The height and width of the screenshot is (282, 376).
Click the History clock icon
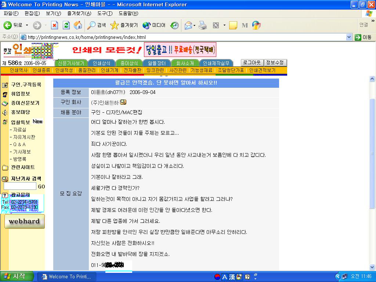coord(174,25)
